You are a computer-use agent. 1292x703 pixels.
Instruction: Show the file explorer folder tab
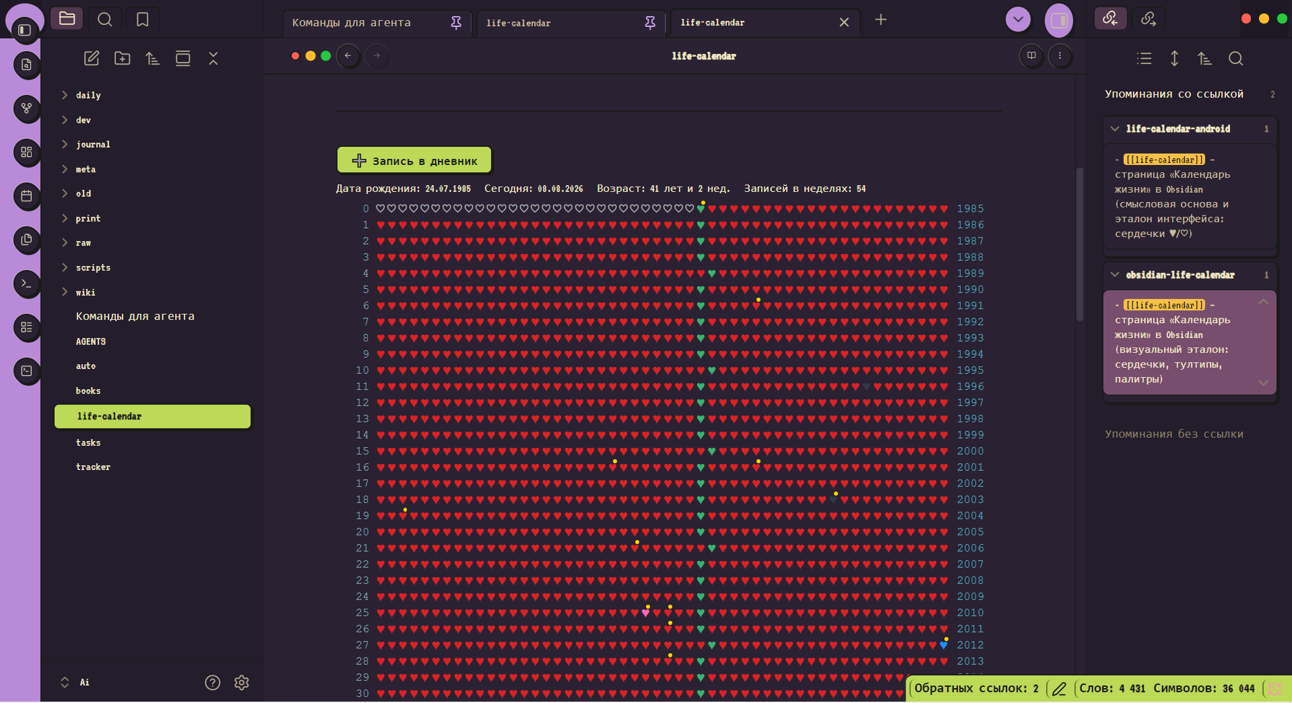click(x=67, y=18)
